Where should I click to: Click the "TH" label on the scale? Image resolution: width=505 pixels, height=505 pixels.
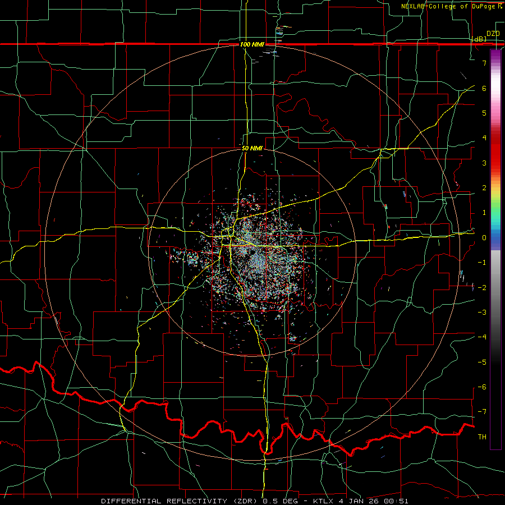click(x=482, y=437)
